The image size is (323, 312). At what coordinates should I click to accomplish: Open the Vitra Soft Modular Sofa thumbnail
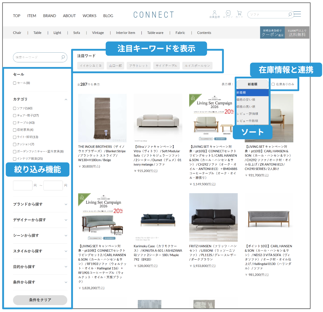158,118
